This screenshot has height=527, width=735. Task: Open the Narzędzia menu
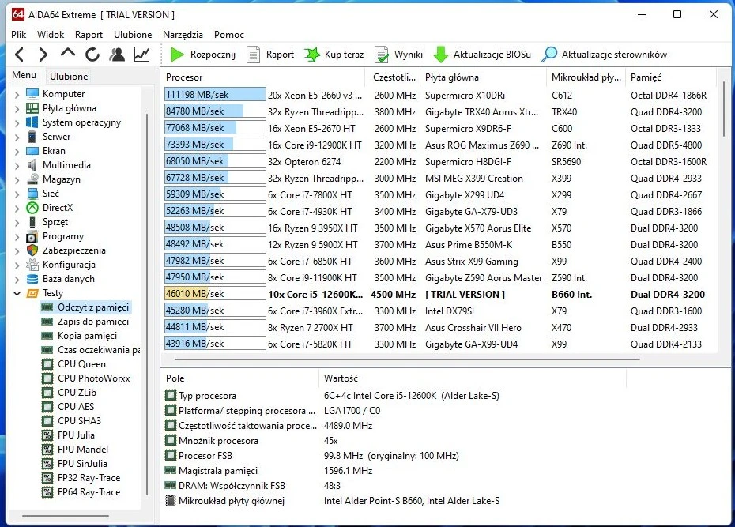pyautogui.click(x=183, y=35)
